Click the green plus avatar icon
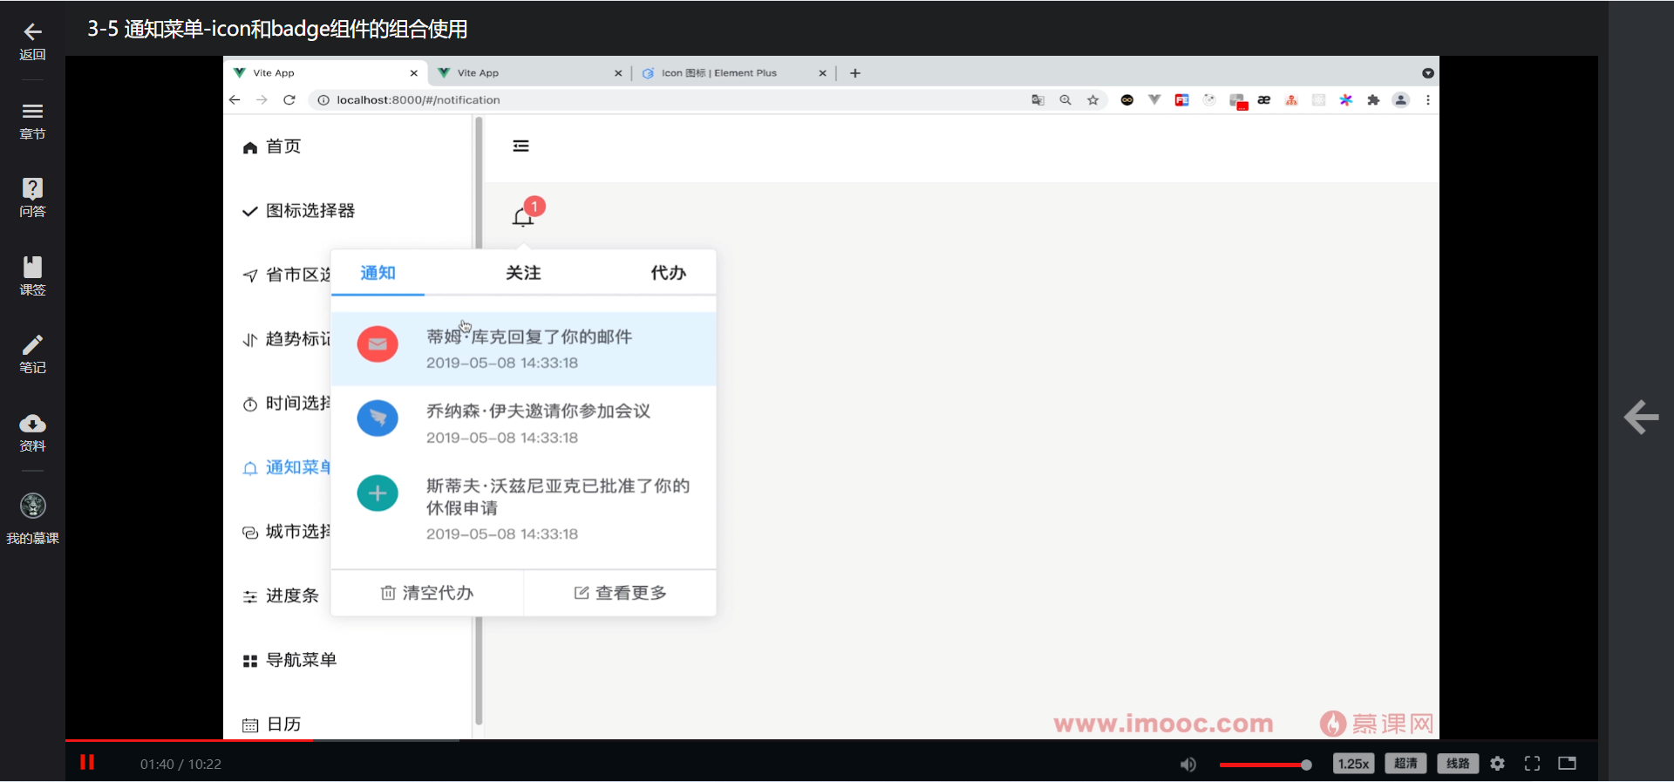The width and height of the screenshot is (1674, 782). click(x=378, y=493)
